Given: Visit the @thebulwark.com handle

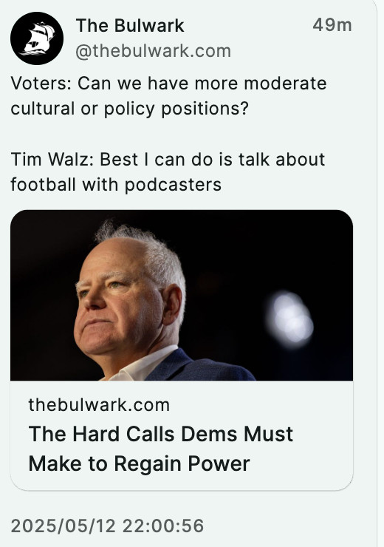Looking at the screenshot, I should [x=154, y=51].
